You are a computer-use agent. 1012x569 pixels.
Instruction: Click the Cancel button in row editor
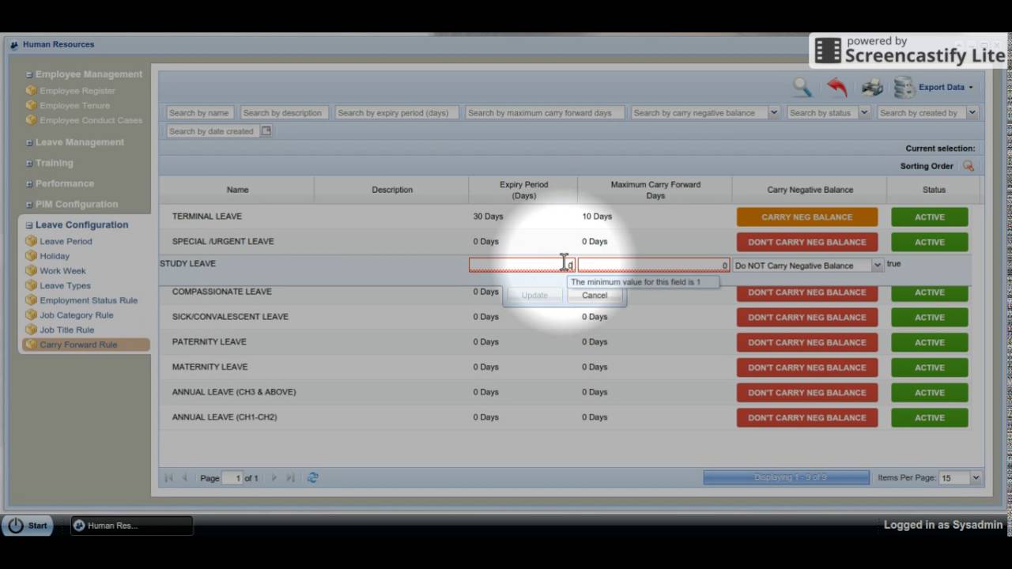[595, 296]
